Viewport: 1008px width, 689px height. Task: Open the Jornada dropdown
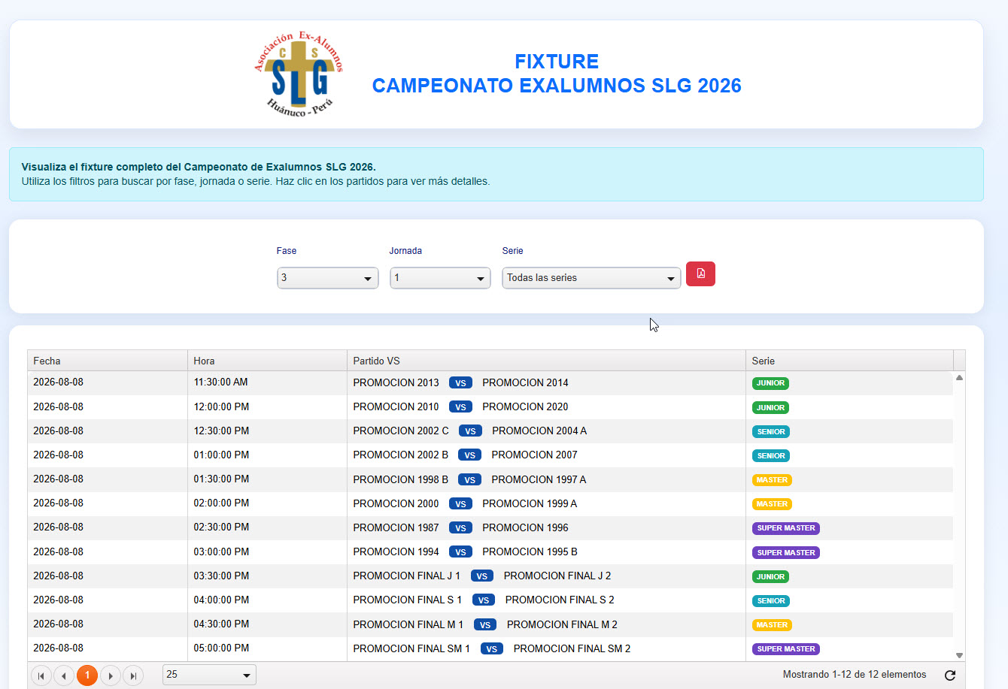click(x=440, y=278)
